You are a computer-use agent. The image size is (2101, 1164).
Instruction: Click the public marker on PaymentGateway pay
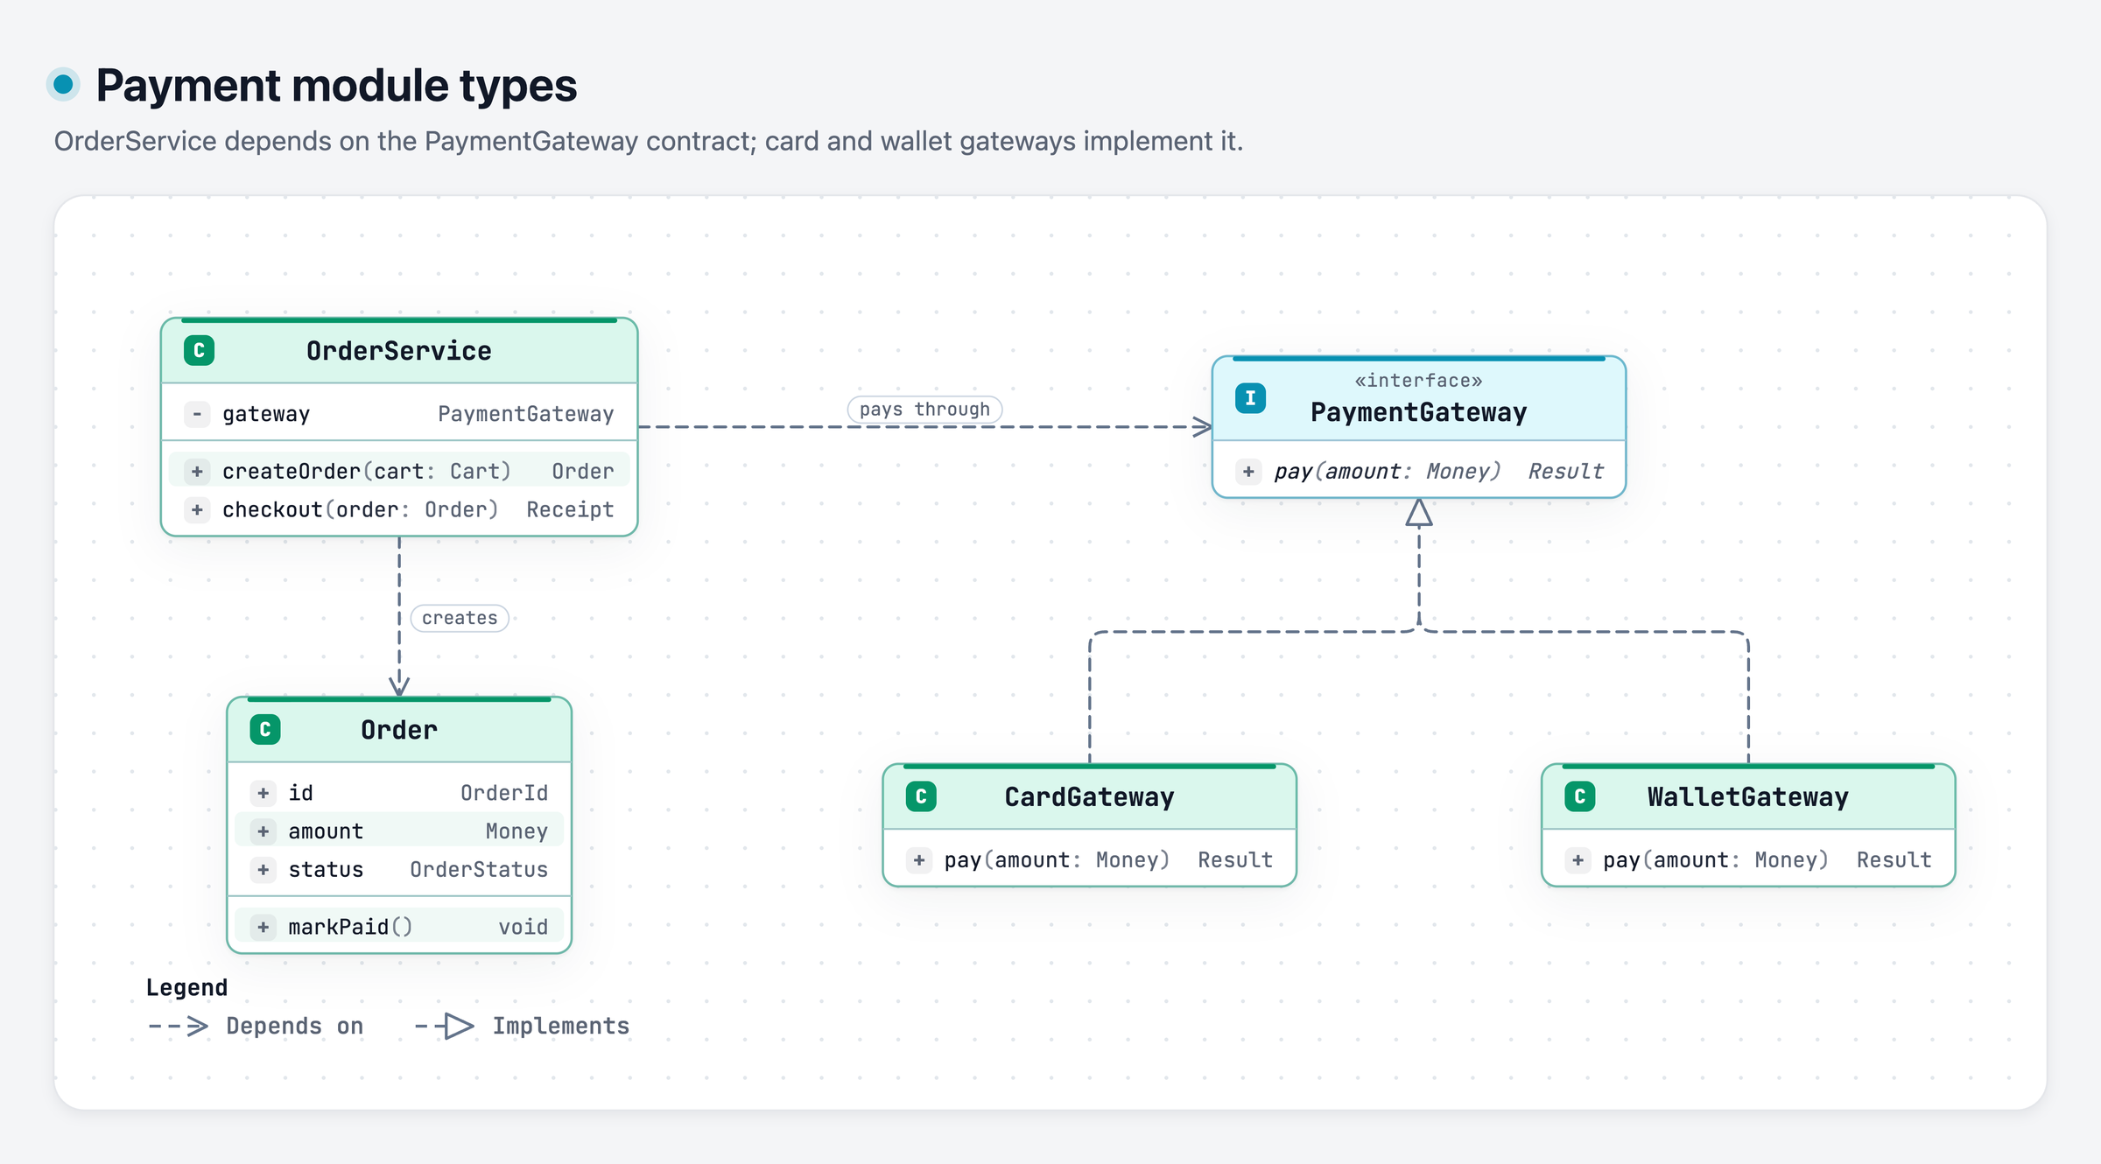pos(1249,472)
